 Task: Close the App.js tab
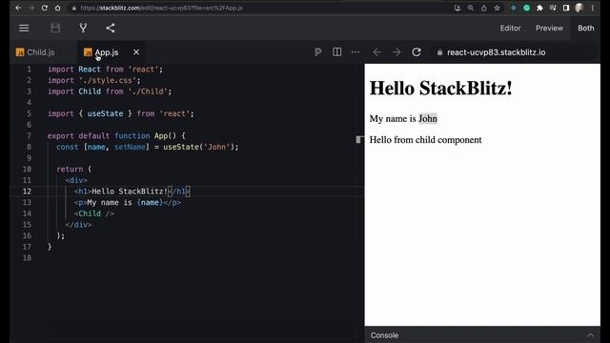coord(136,52)
